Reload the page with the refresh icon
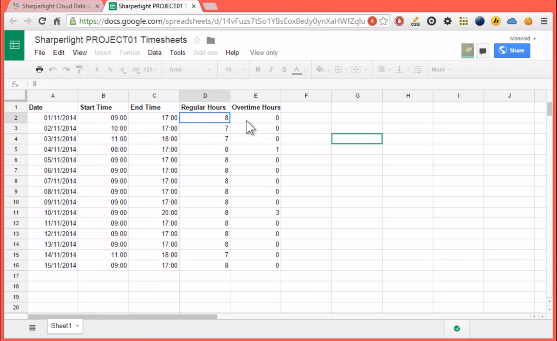The height and width of the screenshot is (341, 557). coord(42,21)
